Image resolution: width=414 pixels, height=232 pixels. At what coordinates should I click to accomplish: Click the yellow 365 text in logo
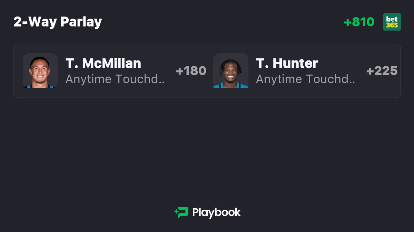[x=392, y=25]
